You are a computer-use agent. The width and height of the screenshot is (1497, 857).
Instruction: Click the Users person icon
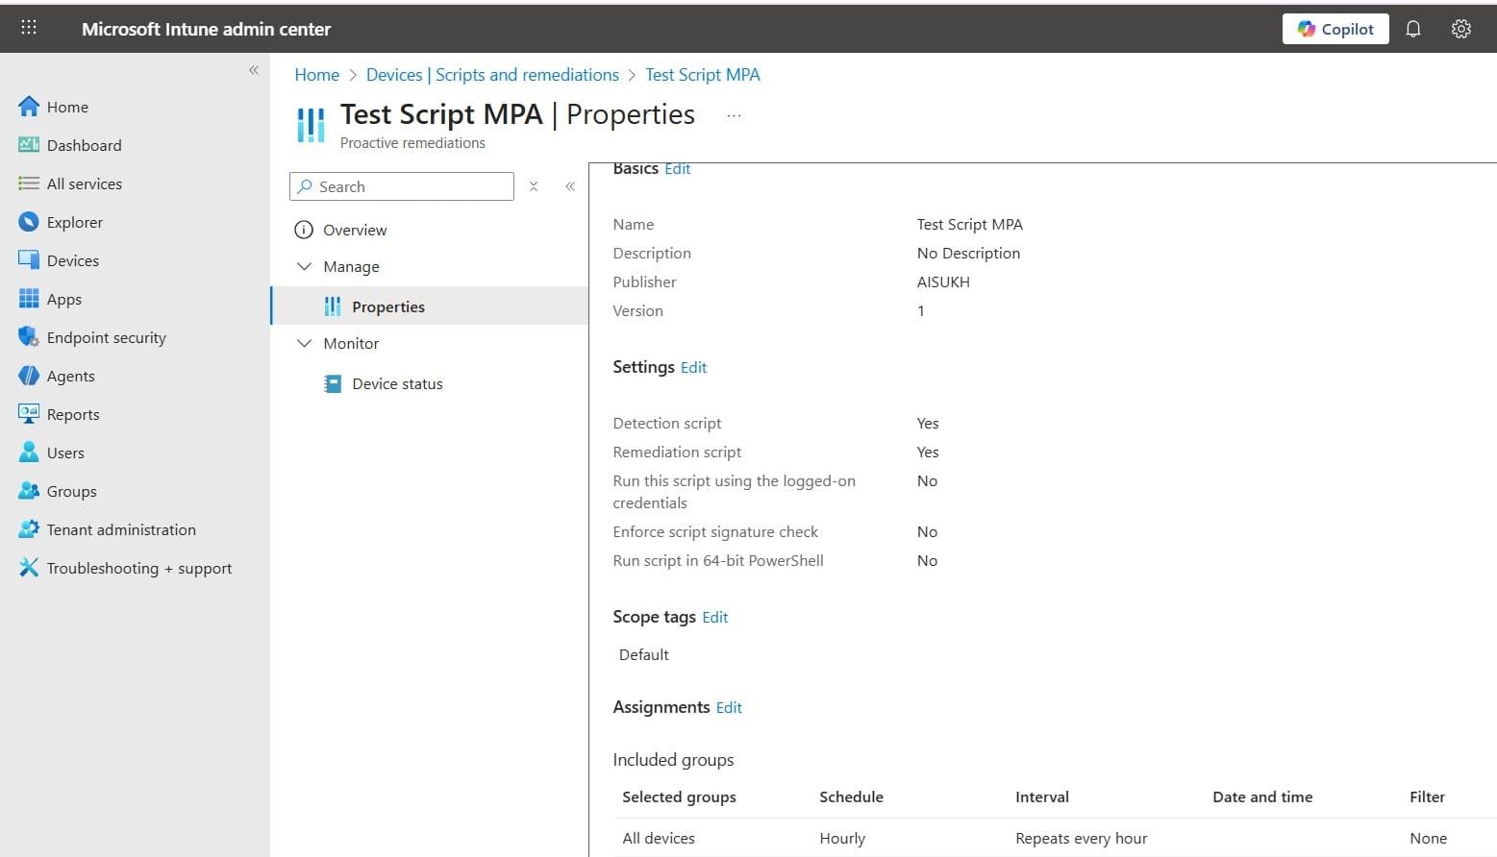coord(29,453)
